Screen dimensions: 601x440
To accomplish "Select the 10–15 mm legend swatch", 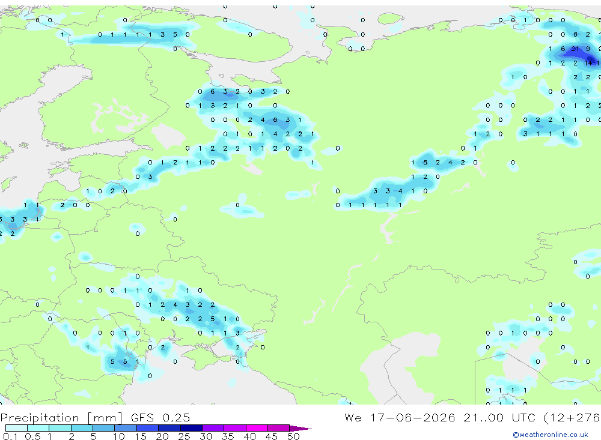I will pyautogui.click(x=126, y=428).
